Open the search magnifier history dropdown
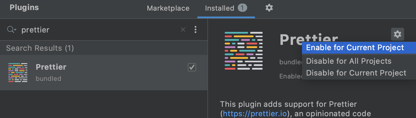Image resolution: width=416 pixels, height=118 pixels. point(12,29)
